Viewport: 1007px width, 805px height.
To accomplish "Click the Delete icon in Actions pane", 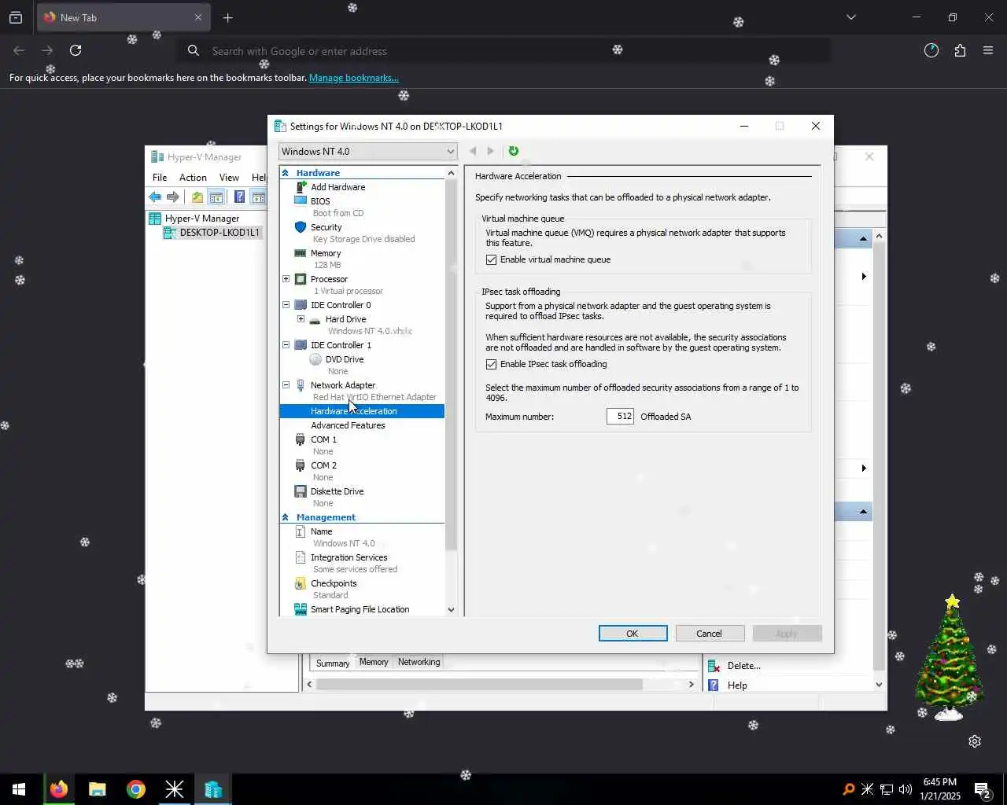I will [714, 666].
